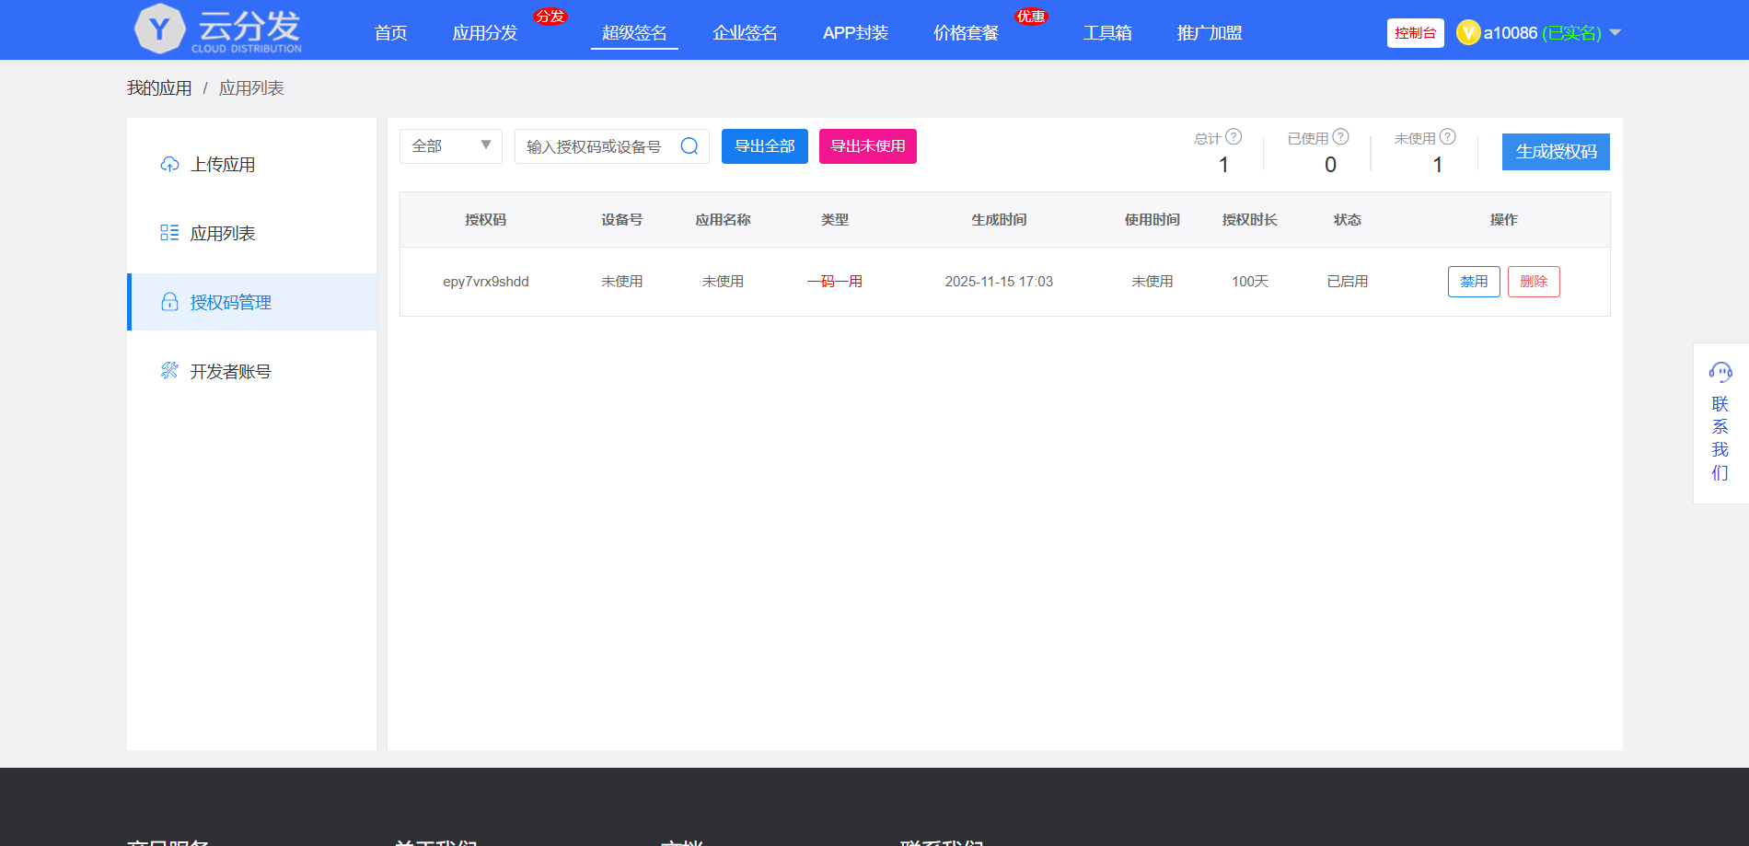This screenshot has width=1749, height=846.
Task: Click the lock icon for 授权码管理
Action: 169,302
